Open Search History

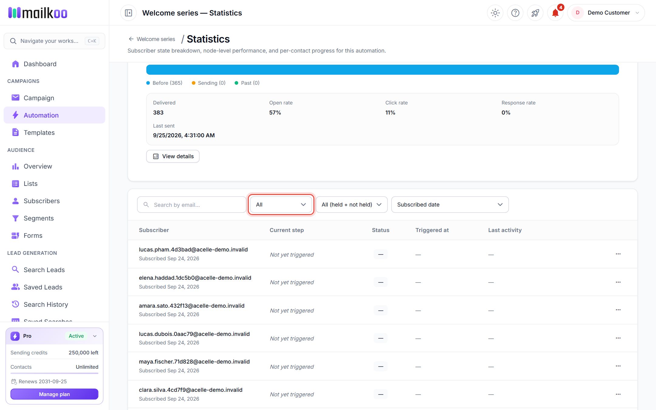54,304
